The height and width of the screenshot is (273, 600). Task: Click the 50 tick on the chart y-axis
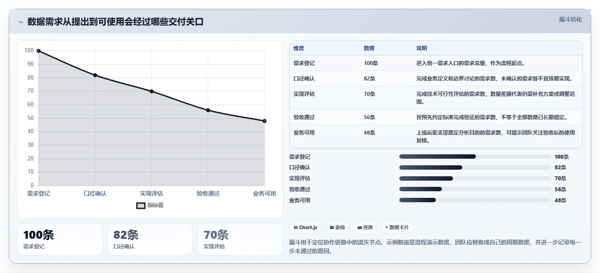[x=30, y=118]
